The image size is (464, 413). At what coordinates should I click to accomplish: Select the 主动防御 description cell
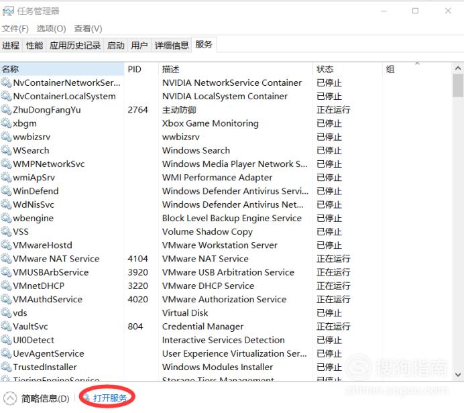[179, 110]
